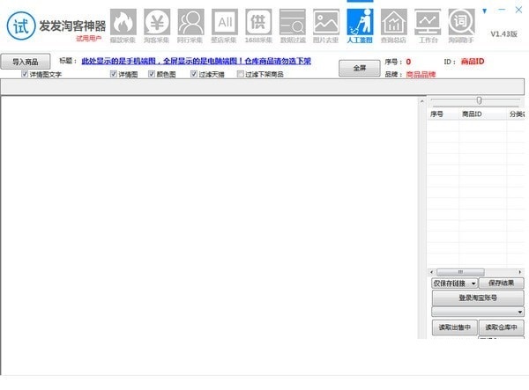Click the table scrollbar right arrow
529x390 pixels.
[x=520, y=272]
